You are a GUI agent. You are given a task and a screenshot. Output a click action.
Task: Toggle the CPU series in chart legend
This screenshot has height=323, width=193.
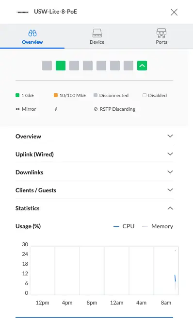click(x=124, y=226)
